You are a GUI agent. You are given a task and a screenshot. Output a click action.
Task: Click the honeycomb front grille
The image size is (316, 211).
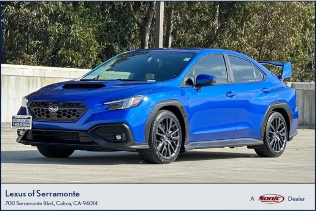click(58, 111)
